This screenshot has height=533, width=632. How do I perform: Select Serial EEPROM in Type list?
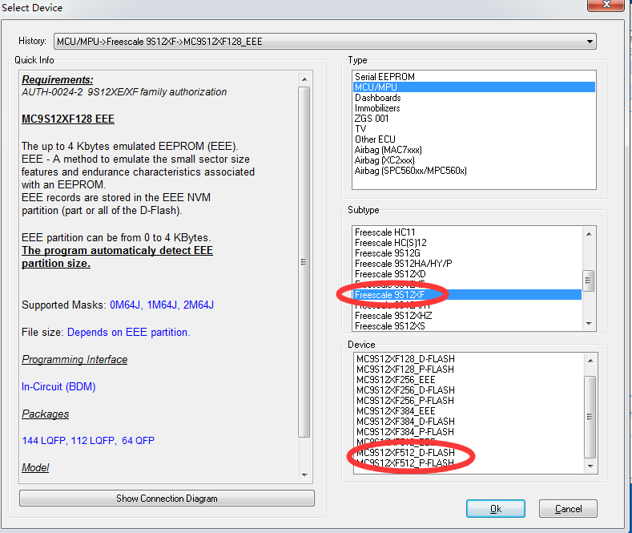click(x=385, y=77)
